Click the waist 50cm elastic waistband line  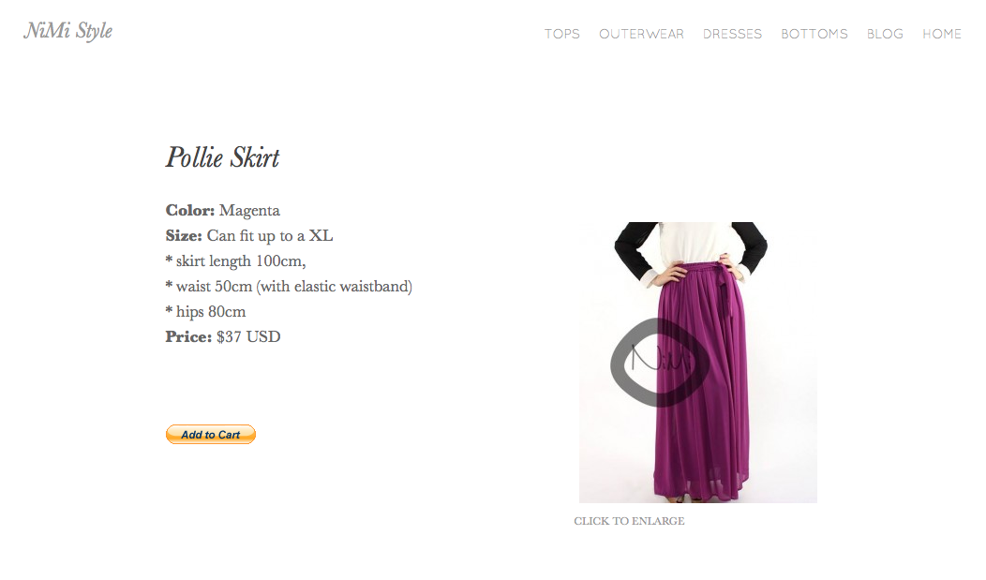click(x=289, y=287)
